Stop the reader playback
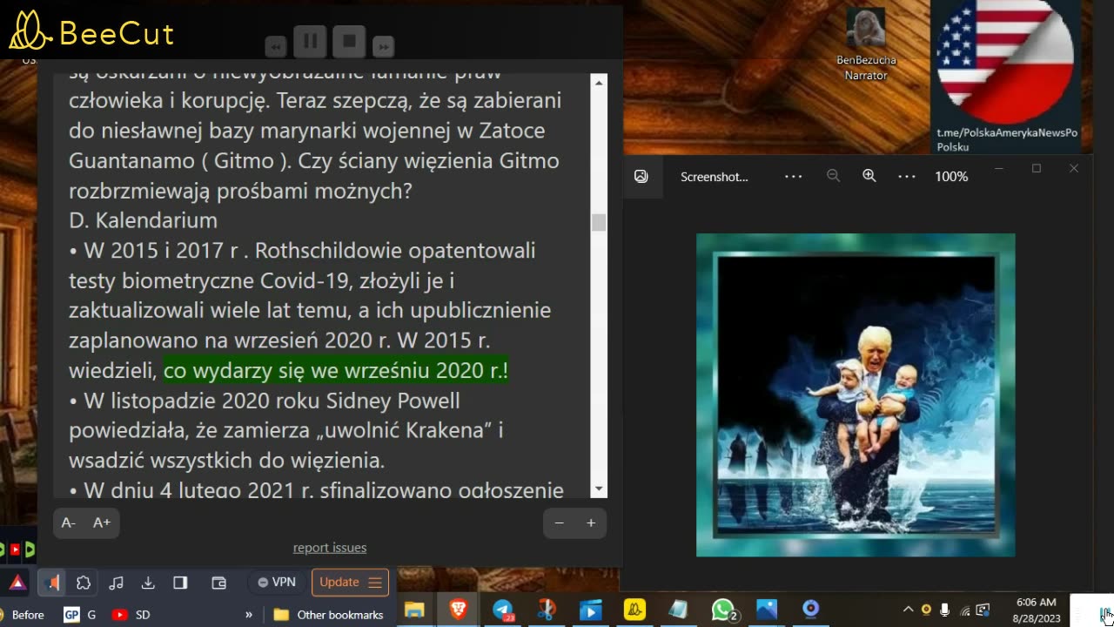Viewport: 1114px width, 627px height. tap(349, 40)
